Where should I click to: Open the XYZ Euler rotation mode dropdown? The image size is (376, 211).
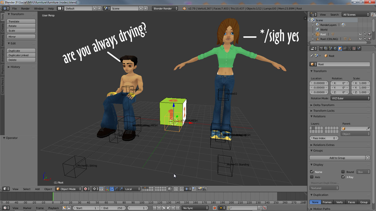tap(350, 98)
